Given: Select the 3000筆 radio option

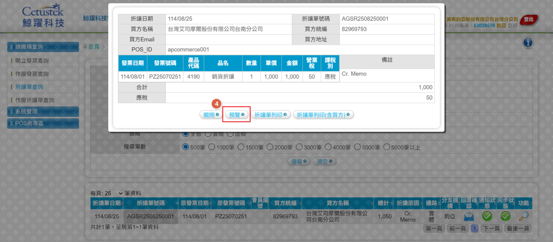Looking at the screenshot, I should click(299, 147).
